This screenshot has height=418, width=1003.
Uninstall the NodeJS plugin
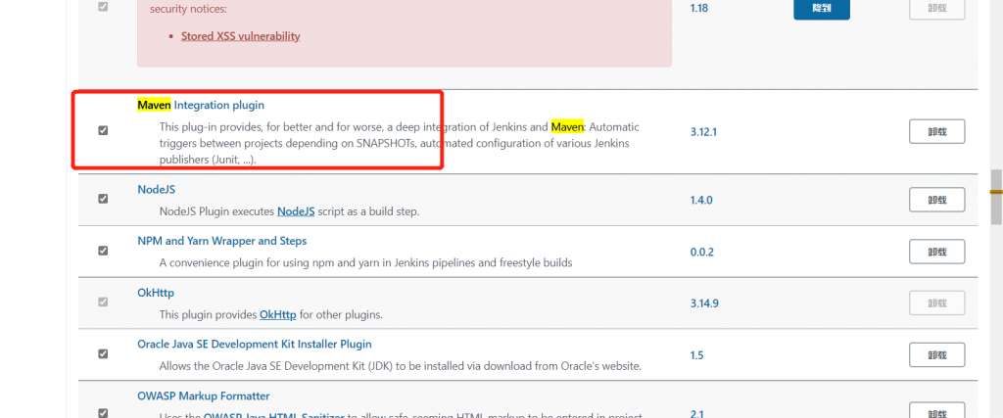point(936,200)
